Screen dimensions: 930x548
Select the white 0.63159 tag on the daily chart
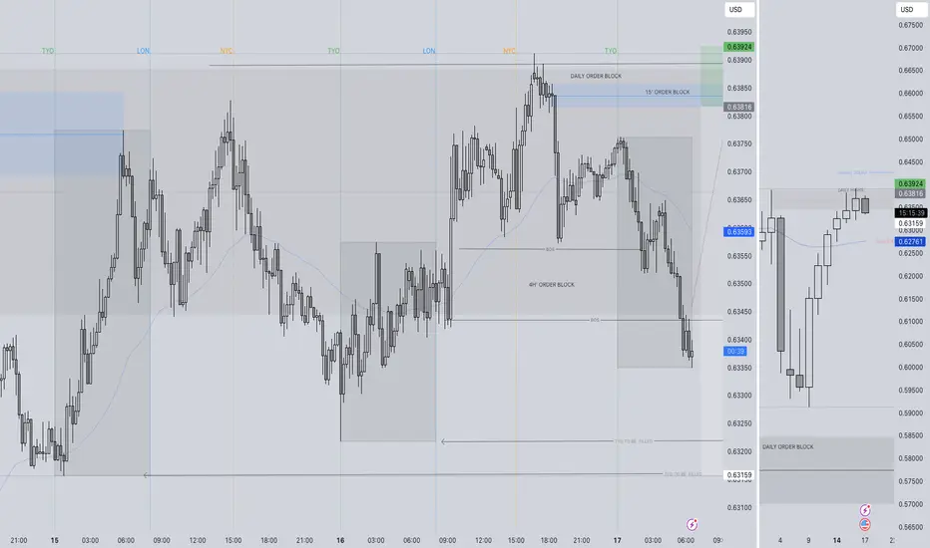tap(910, 223)
